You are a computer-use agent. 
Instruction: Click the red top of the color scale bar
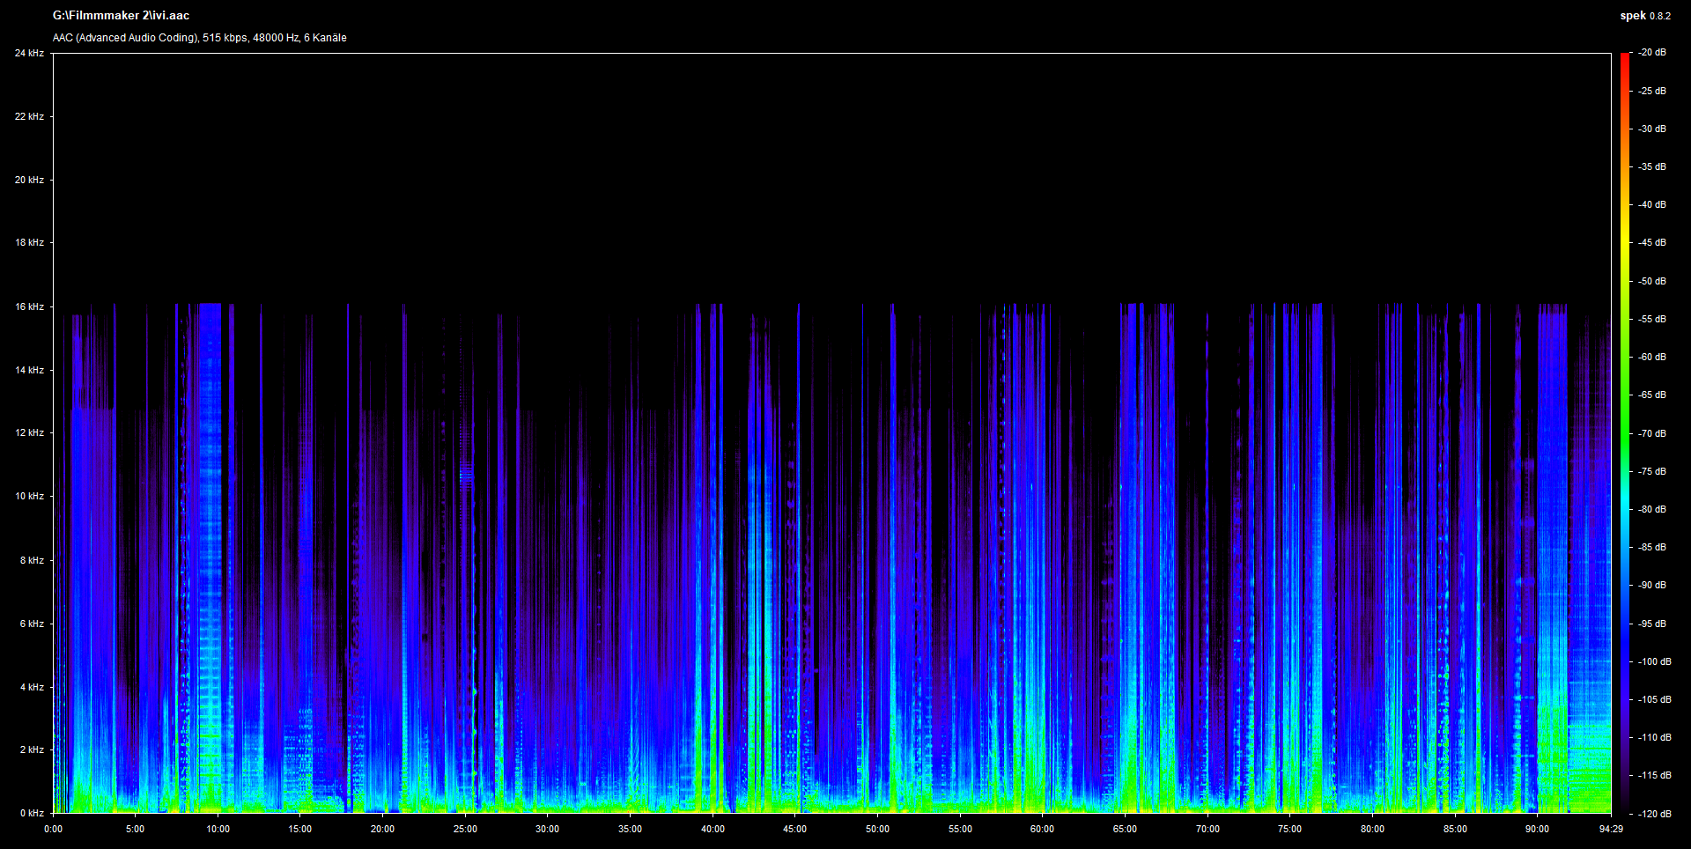(x=1625, y=60)
